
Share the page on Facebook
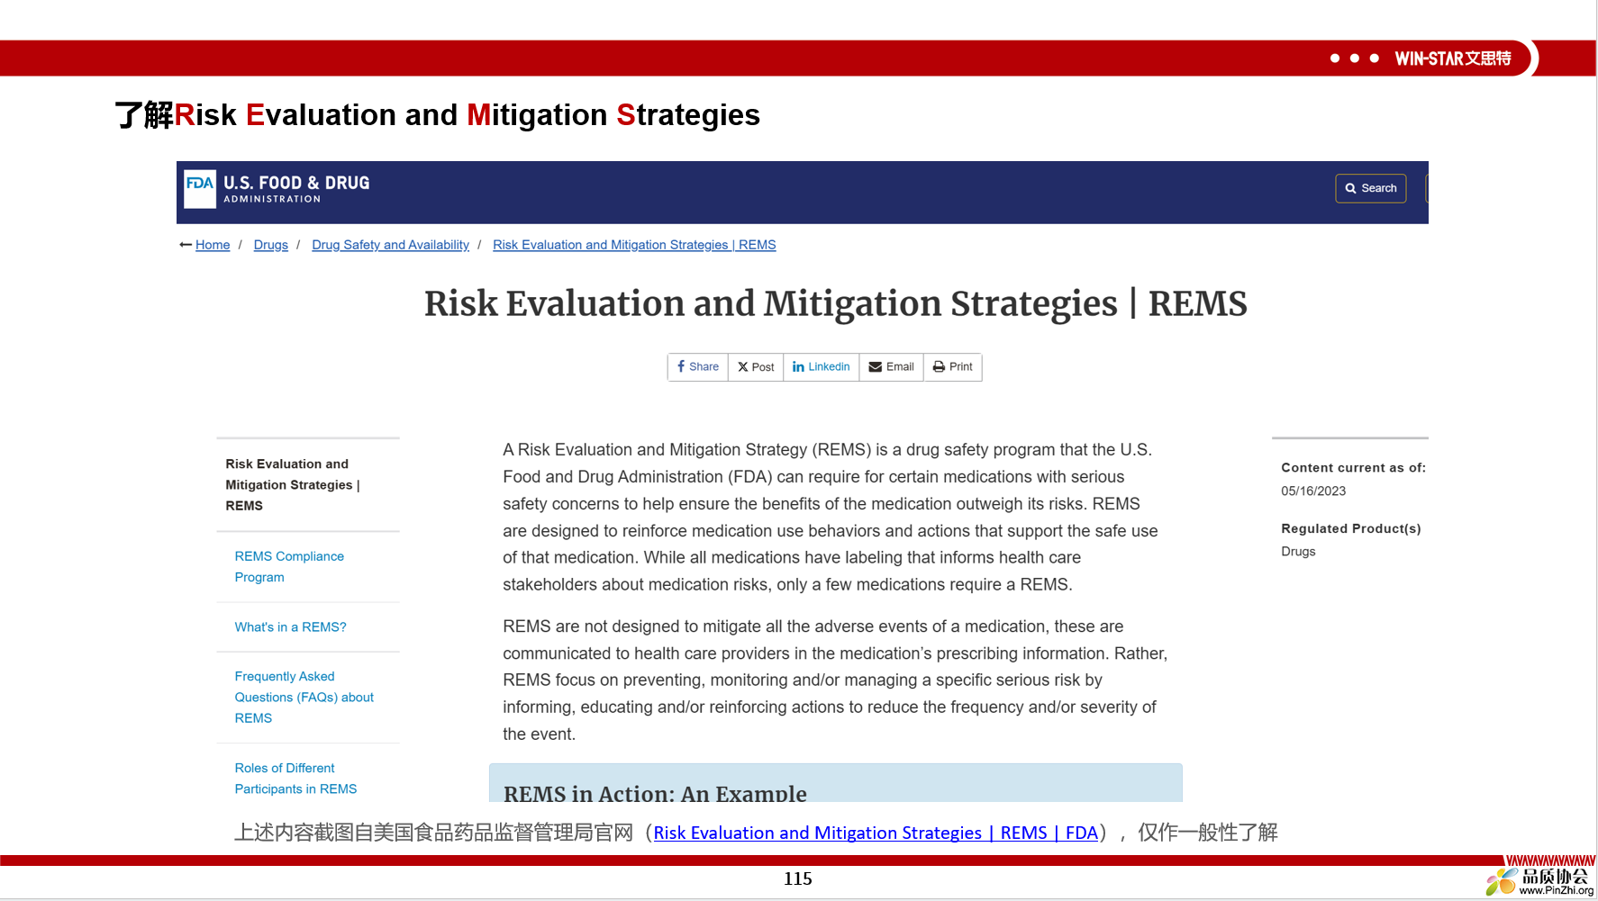point(698,367)
